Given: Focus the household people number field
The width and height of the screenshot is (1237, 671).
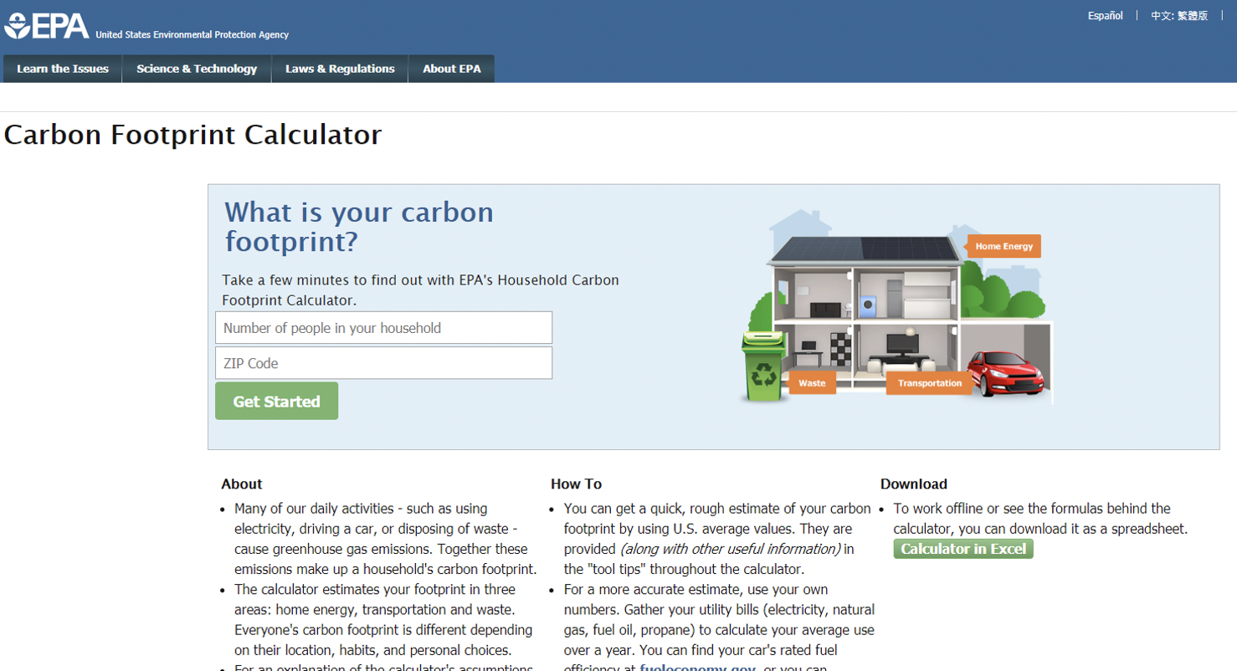Looking at the screenshot, I should coord(383,328).
